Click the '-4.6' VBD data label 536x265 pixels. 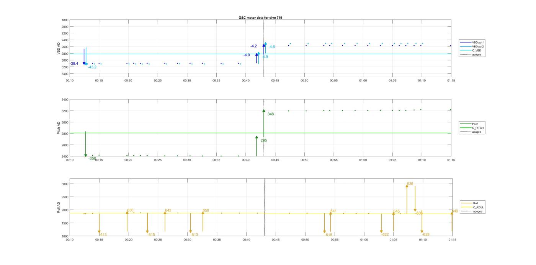pyautogui.click(x=271, y=47)
